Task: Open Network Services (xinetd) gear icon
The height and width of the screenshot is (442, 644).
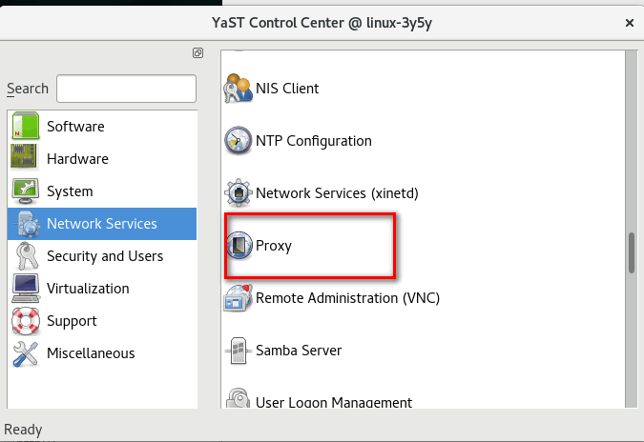Action: [x=238, y=192]
